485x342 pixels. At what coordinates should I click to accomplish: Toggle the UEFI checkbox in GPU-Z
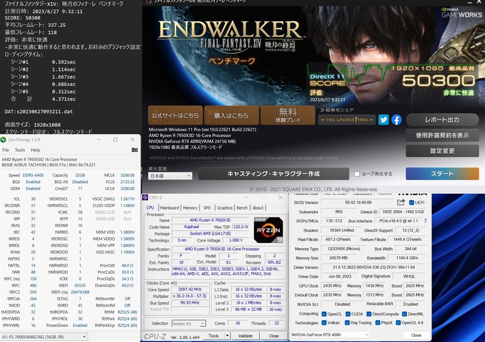coord(412,202)
